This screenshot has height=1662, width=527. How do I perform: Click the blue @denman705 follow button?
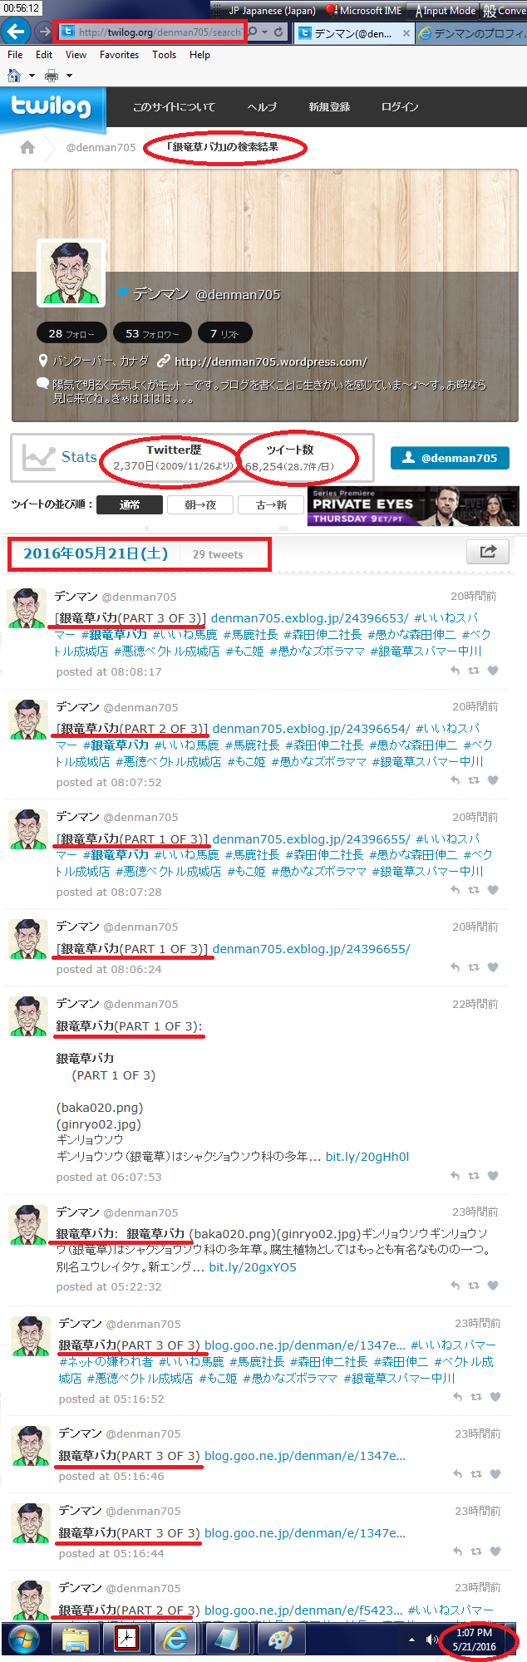[x=450, y=458]
